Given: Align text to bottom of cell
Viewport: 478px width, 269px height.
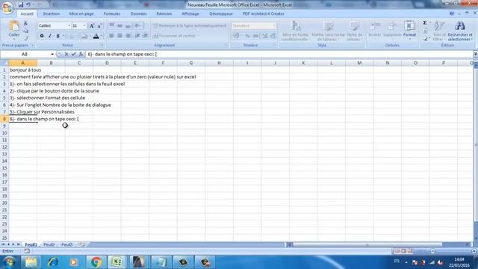Looking at the screenshot, I should point(128,26).
